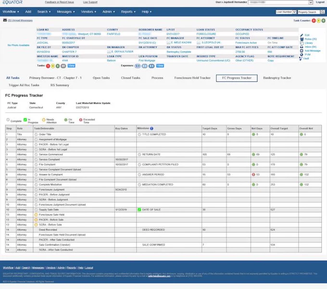The image size is (327, 289).
Task: Open the user account selection dropdown
Action: (x=280, y=2)
